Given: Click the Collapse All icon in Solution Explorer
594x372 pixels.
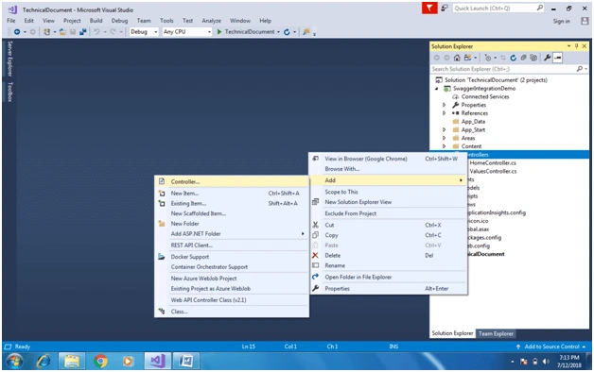Looking at the screenshot, I should click(x=523, y=58).
